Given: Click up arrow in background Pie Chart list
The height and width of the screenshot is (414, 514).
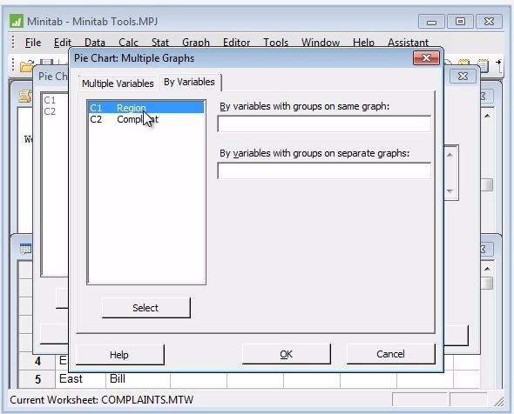Looking at the screenshot, I should coord(450,155).
